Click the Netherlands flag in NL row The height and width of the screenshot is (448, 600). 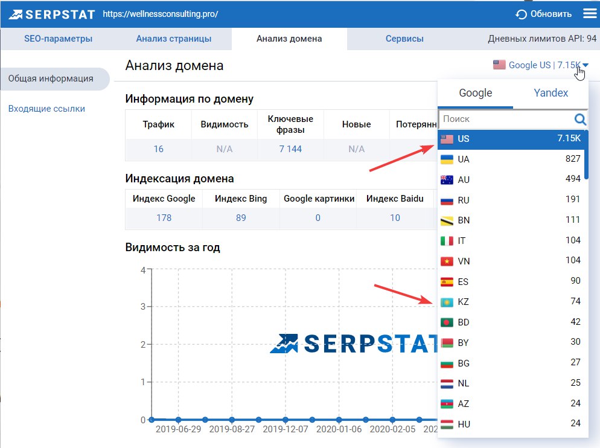[x=447, y=383]
